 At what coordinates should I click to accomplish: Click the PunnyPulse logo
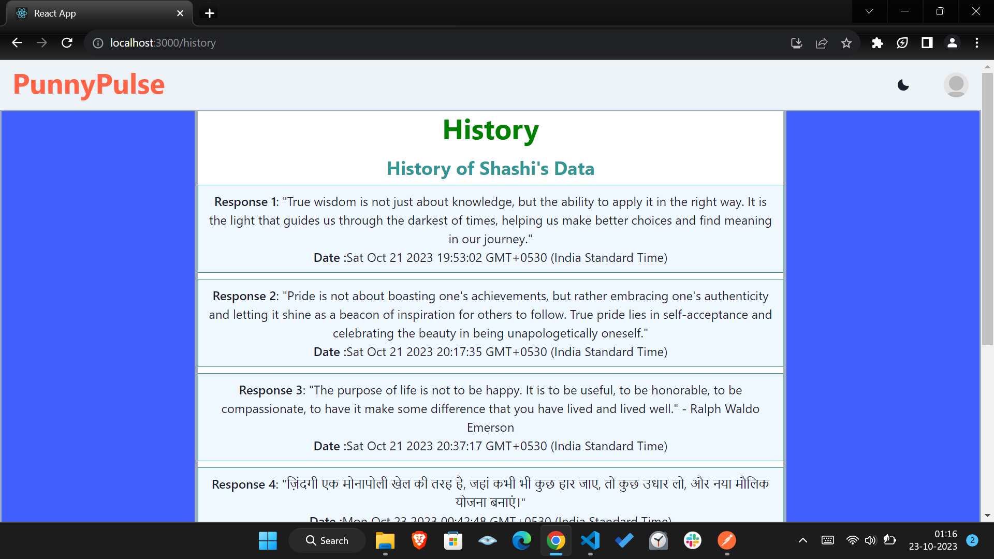point(89,85)
